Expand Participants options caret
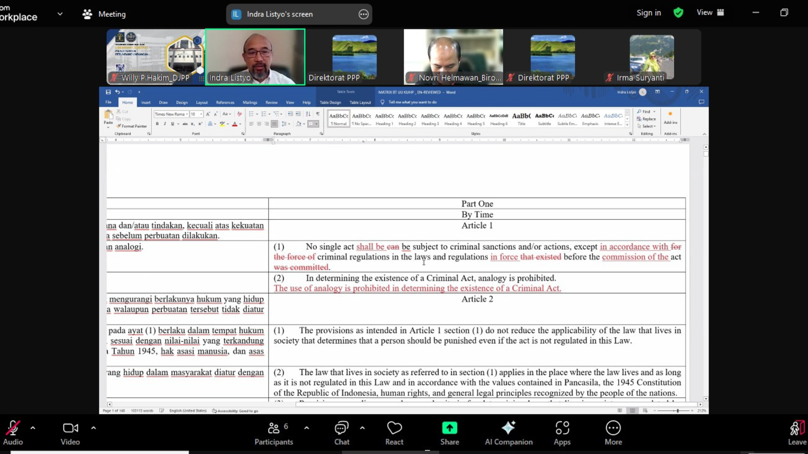808x454 pixels. pos(307,428)
